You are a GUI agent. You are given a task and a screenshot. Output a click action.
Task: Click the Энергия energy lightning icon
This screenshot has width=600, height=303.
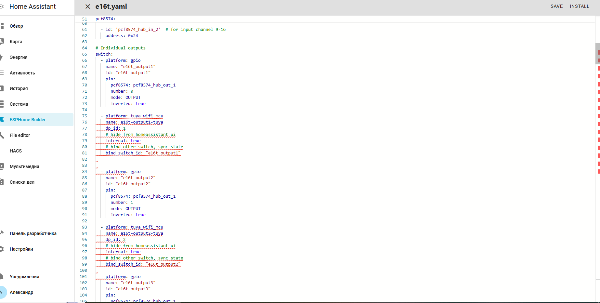coord(2,57)
